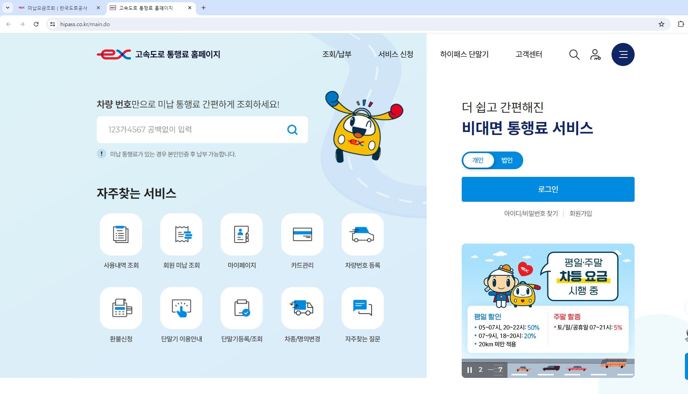The width and height of the screenshot is (688, 394).
Task: Open the 단말기 이용안내 icon
Action: click(181, 308)
